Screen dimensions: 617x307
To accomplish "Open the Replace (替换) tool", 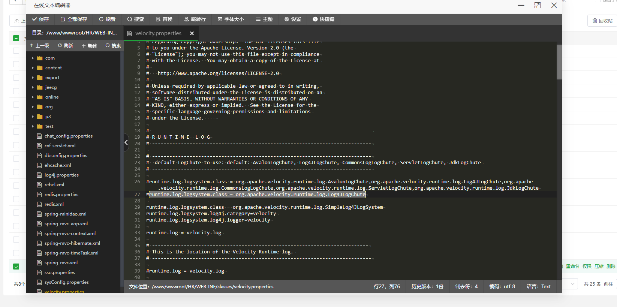I will pos(164,19).
